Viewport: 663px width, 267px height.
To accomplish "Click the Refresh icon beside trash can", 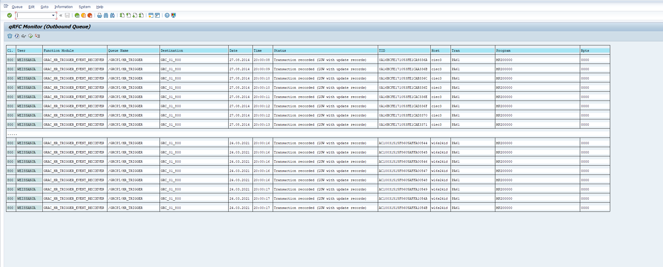I will click(x=17, y=36).
